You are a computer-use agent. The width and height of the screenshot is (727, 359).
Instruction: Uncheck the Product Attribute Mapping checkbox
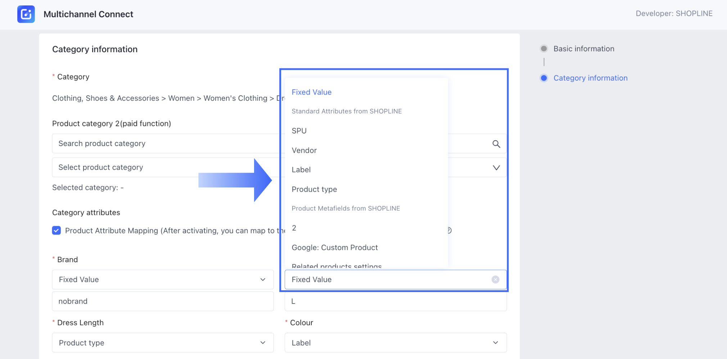tap(57, 231)
